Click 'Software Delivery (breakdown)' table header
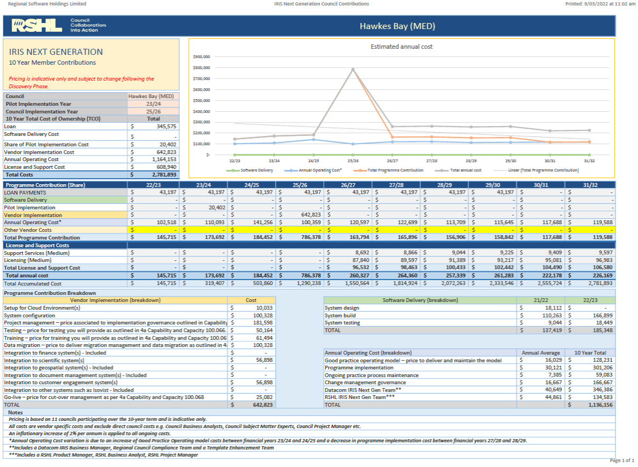Image resolution: width=638 pixels, height=467 pixels. pyautogui.click(x=420, y=300)
